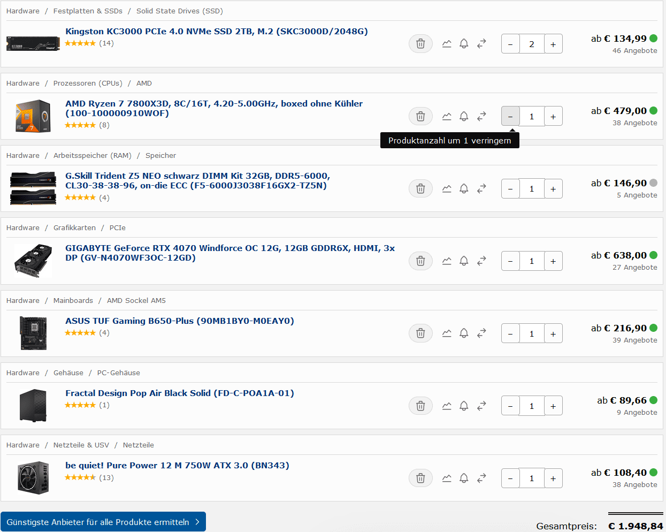Click Kingston KC3000 quantity input field
666x532 pixels.
tap(532, 44)
